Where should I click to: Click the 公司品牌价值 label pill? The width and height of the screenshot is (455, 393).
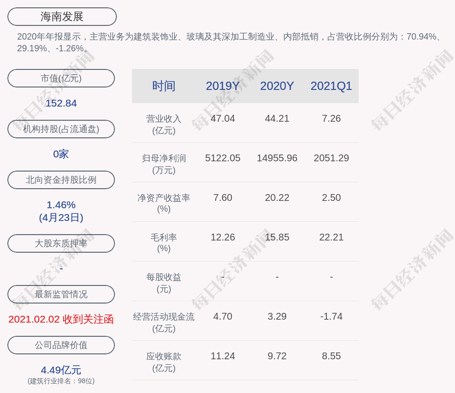(x=61, y=345)
